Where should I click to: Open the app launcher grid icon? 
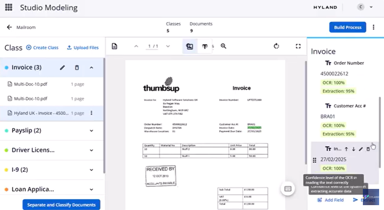coord(9,7)
